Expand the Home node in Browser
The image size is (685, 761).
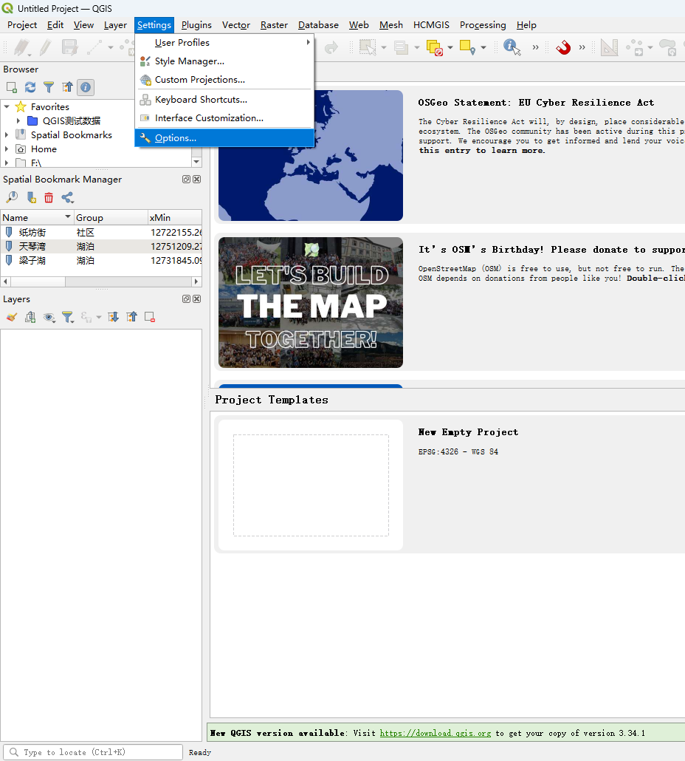[x=7, y=149]
